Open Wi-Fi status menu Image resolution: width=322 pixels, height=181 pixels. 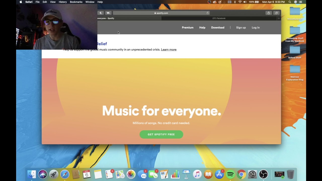click(240, 2)
